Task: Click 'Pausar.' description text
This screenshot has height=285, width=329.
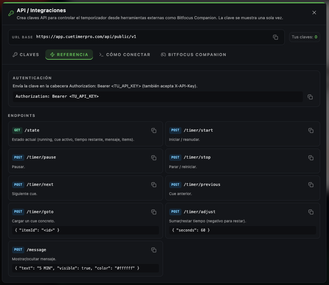Action: [18, 167]
